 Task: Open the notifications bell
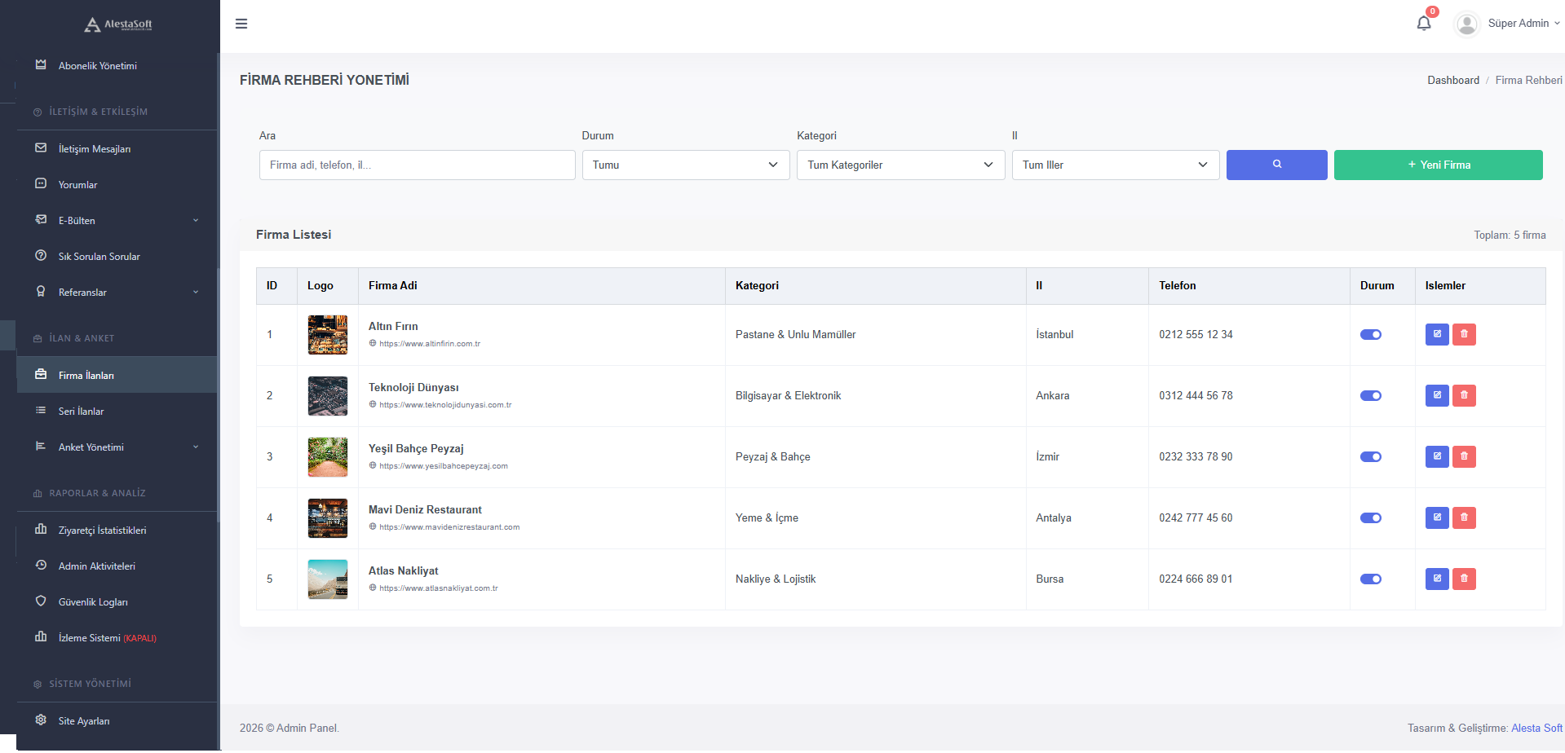coord(1424,24)
